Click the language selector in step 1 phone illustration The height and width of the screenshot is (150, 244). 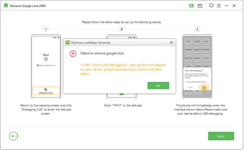(x=46, y=65)
